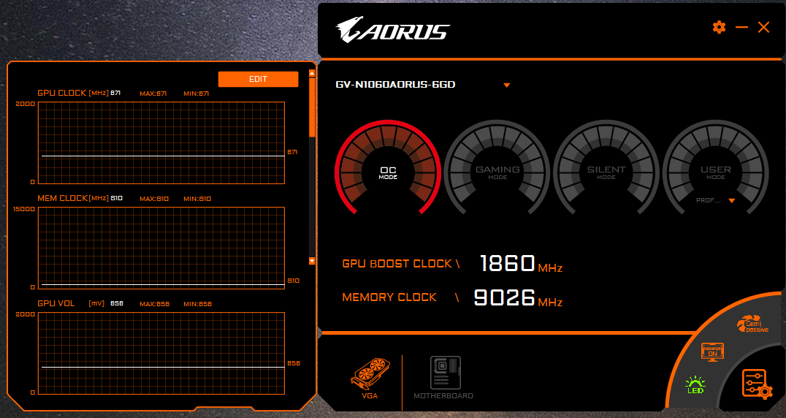
Task: Click the monitor panel scrollbar thumb
Action: point(312,106)
